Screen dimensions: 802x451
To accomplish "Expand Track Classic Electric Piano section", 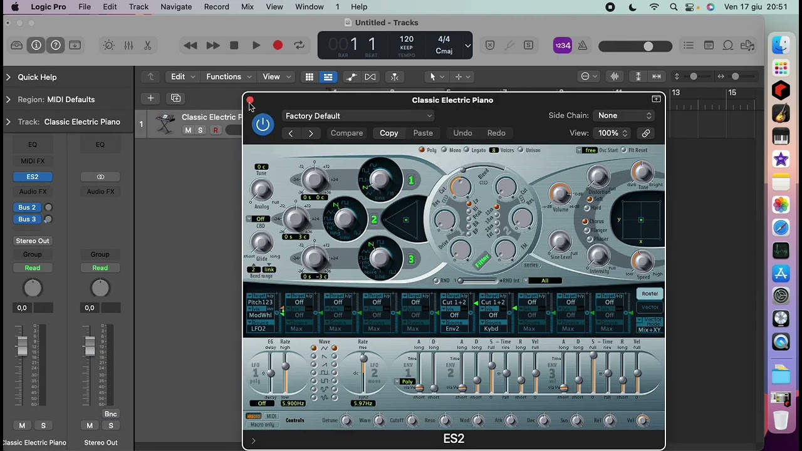I will point(8,122).
